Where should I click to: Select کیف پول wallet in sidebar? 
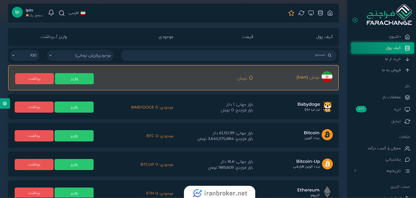pyautogui.click(x=382, y=48)
